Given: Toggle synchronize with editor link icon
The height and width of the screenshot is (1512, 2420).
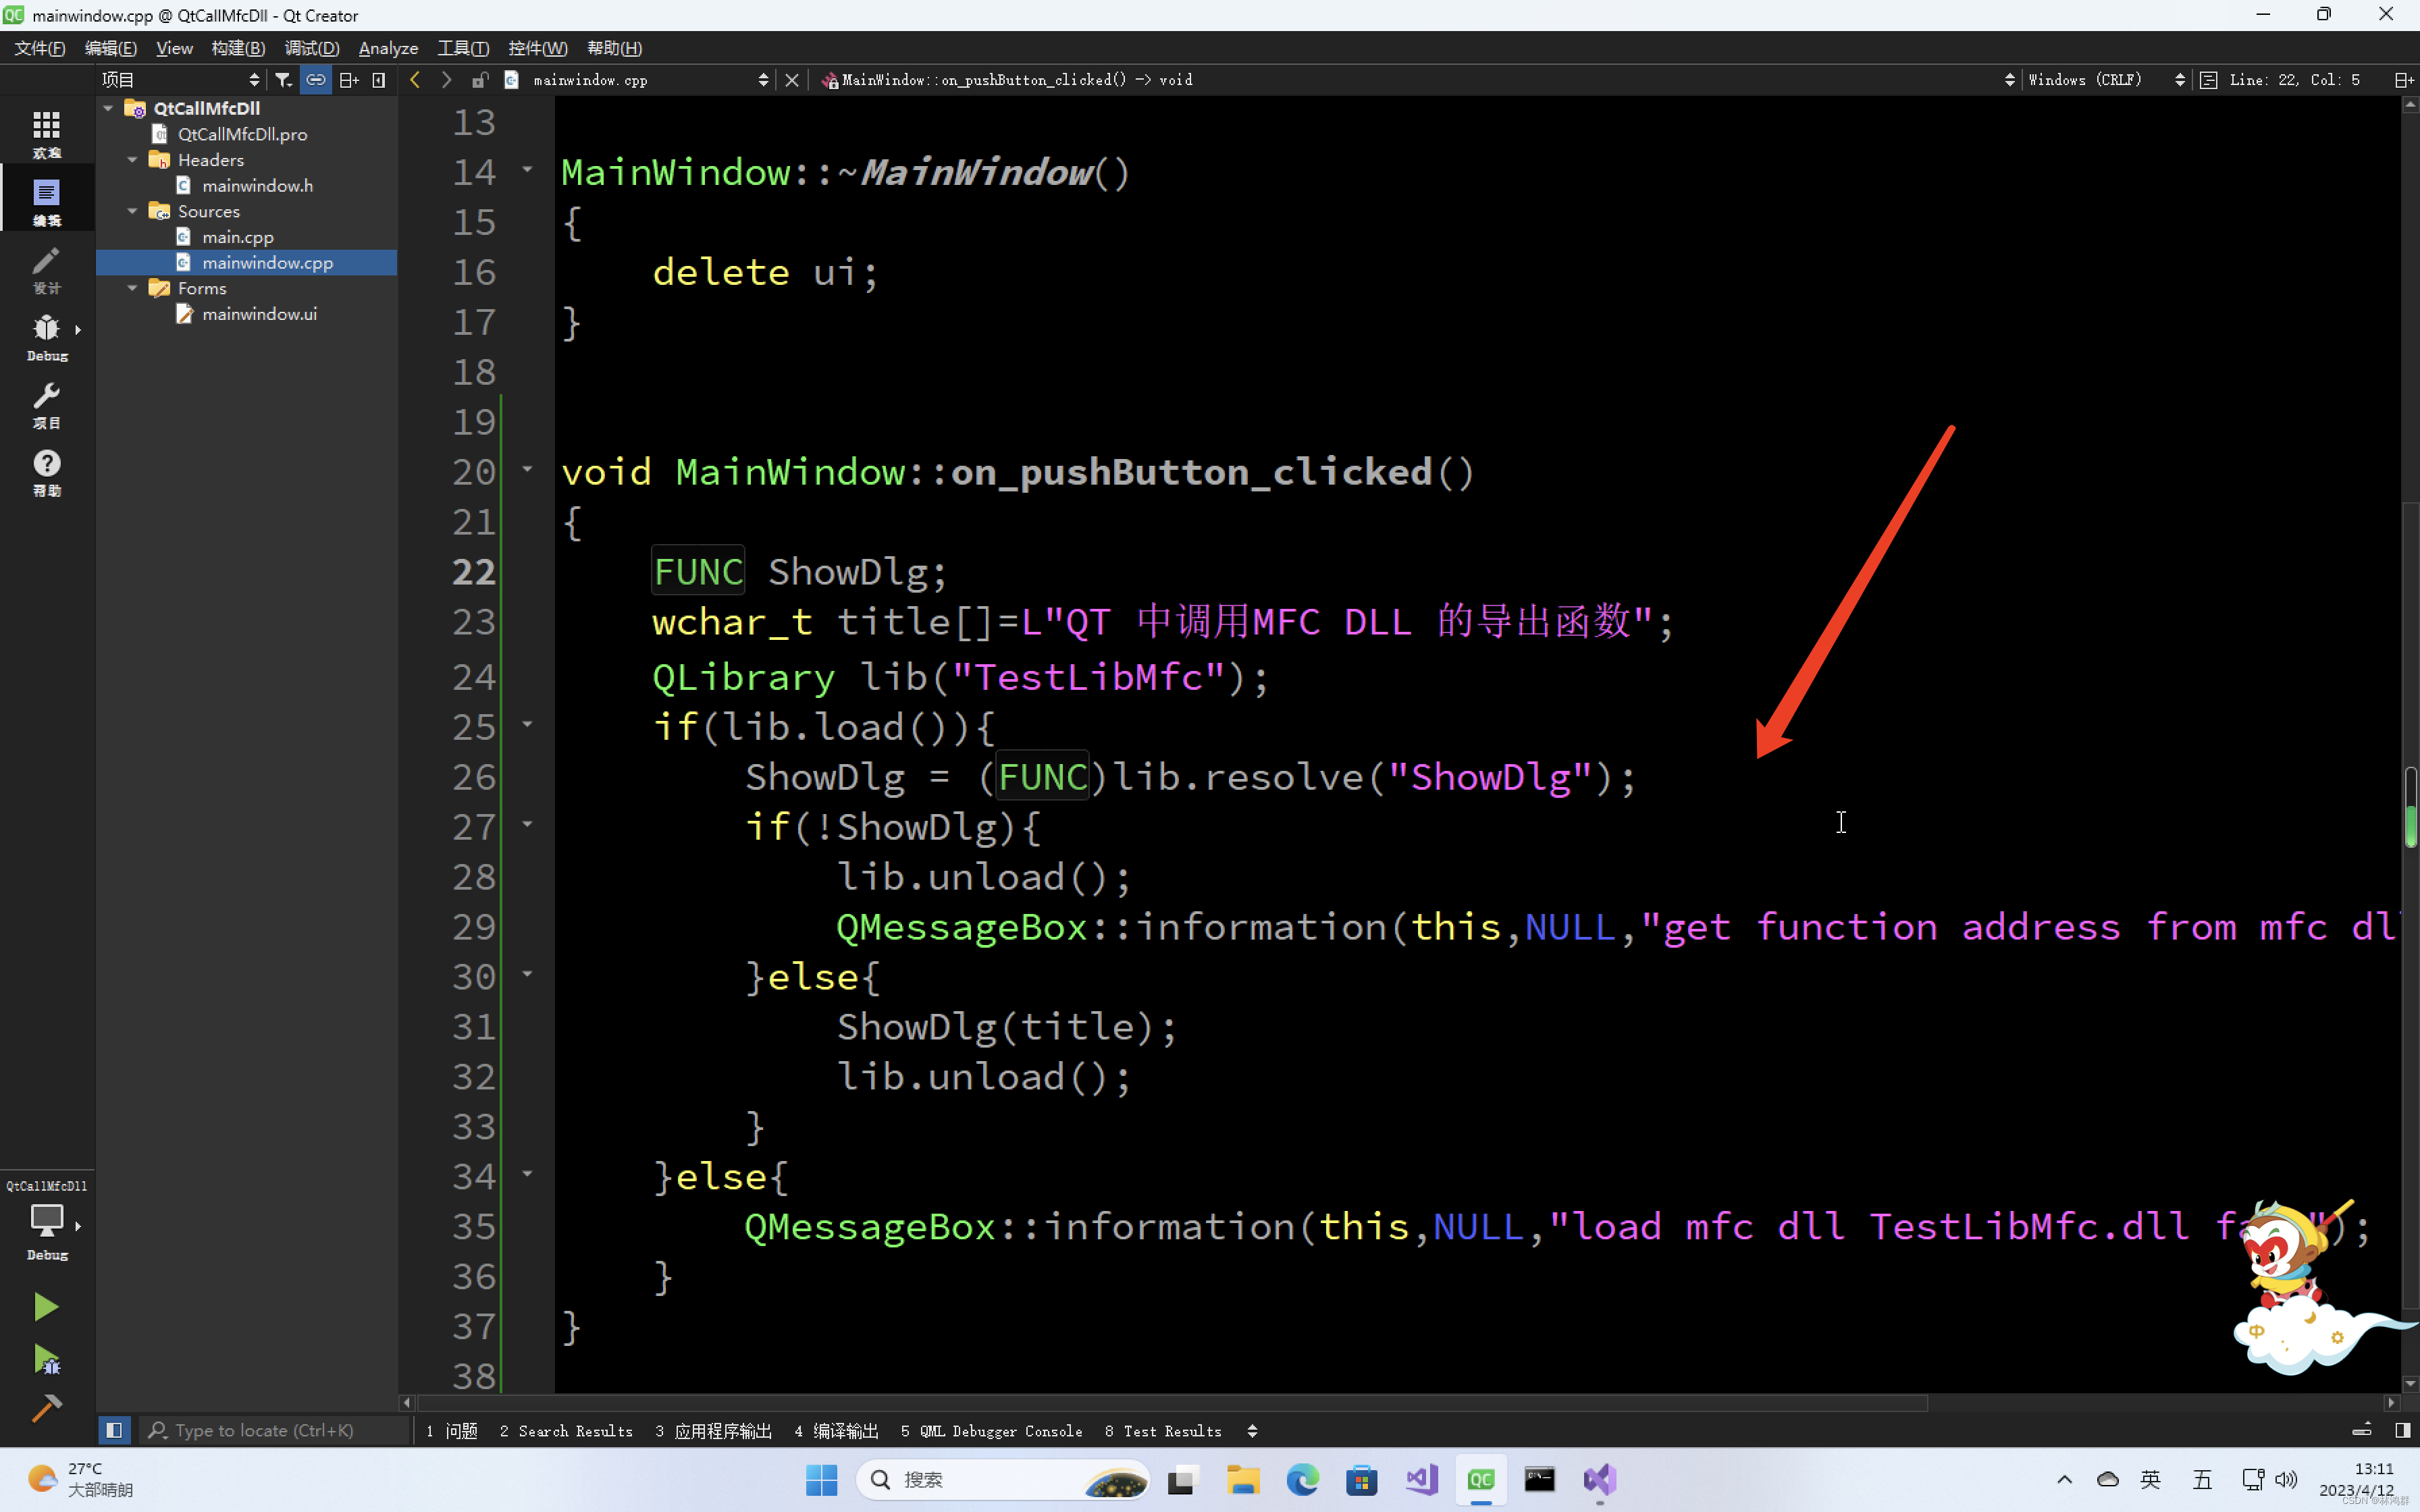Looking at the screenshot, I should tap(316, 80).
